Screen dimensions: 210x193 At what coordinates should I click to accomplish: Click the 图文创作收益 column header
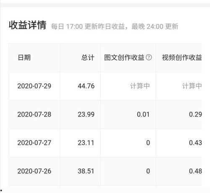(124, 58)
